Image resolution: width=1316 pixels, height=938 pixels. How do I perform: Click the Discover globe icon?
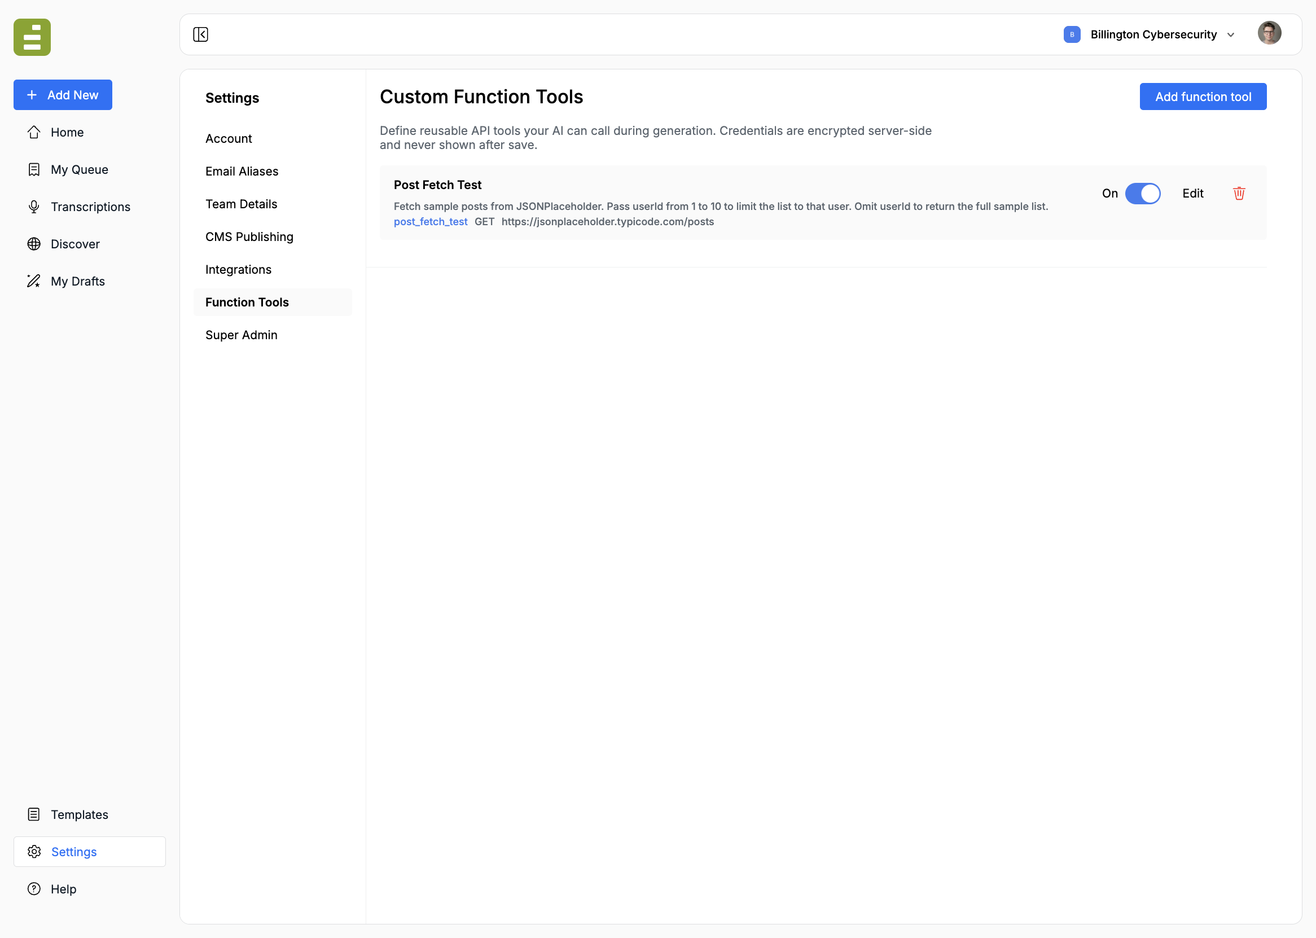34,244
